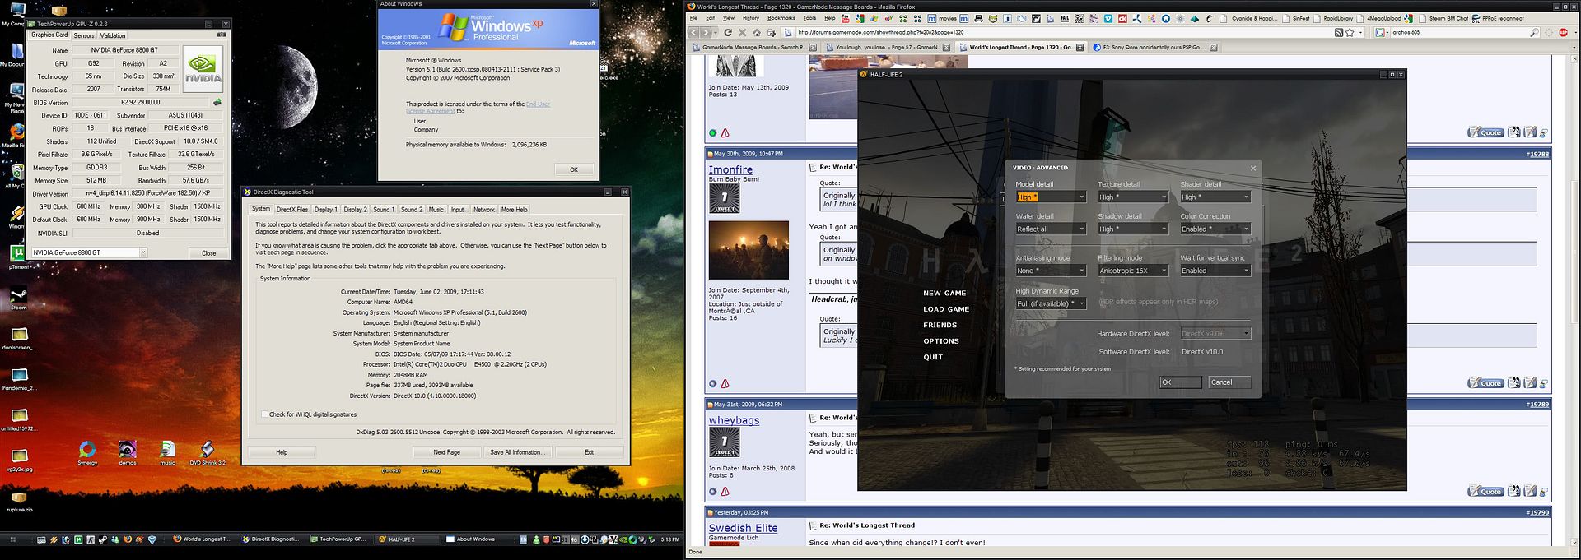1581x560 pixels.
Task: Click Save All Information button
Action: coord(517,452)
